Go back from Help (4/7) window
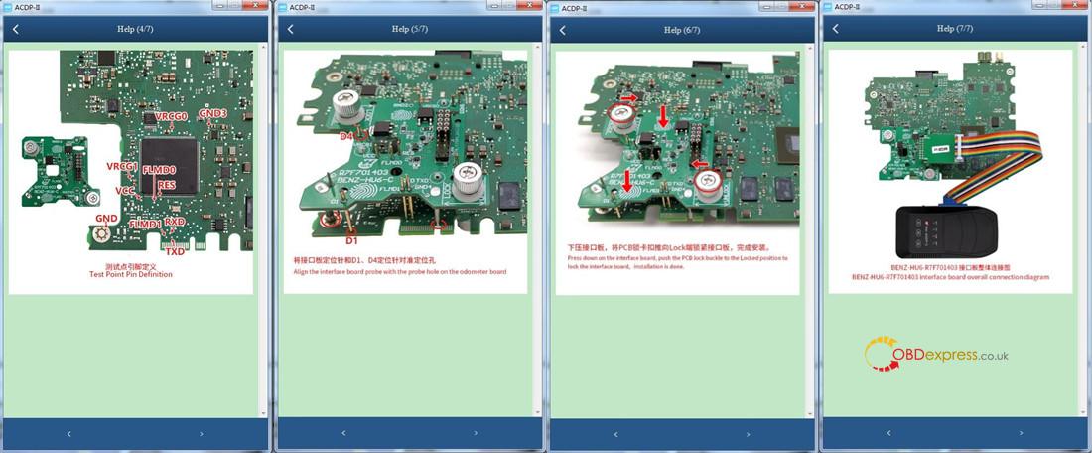 (16, 29)
